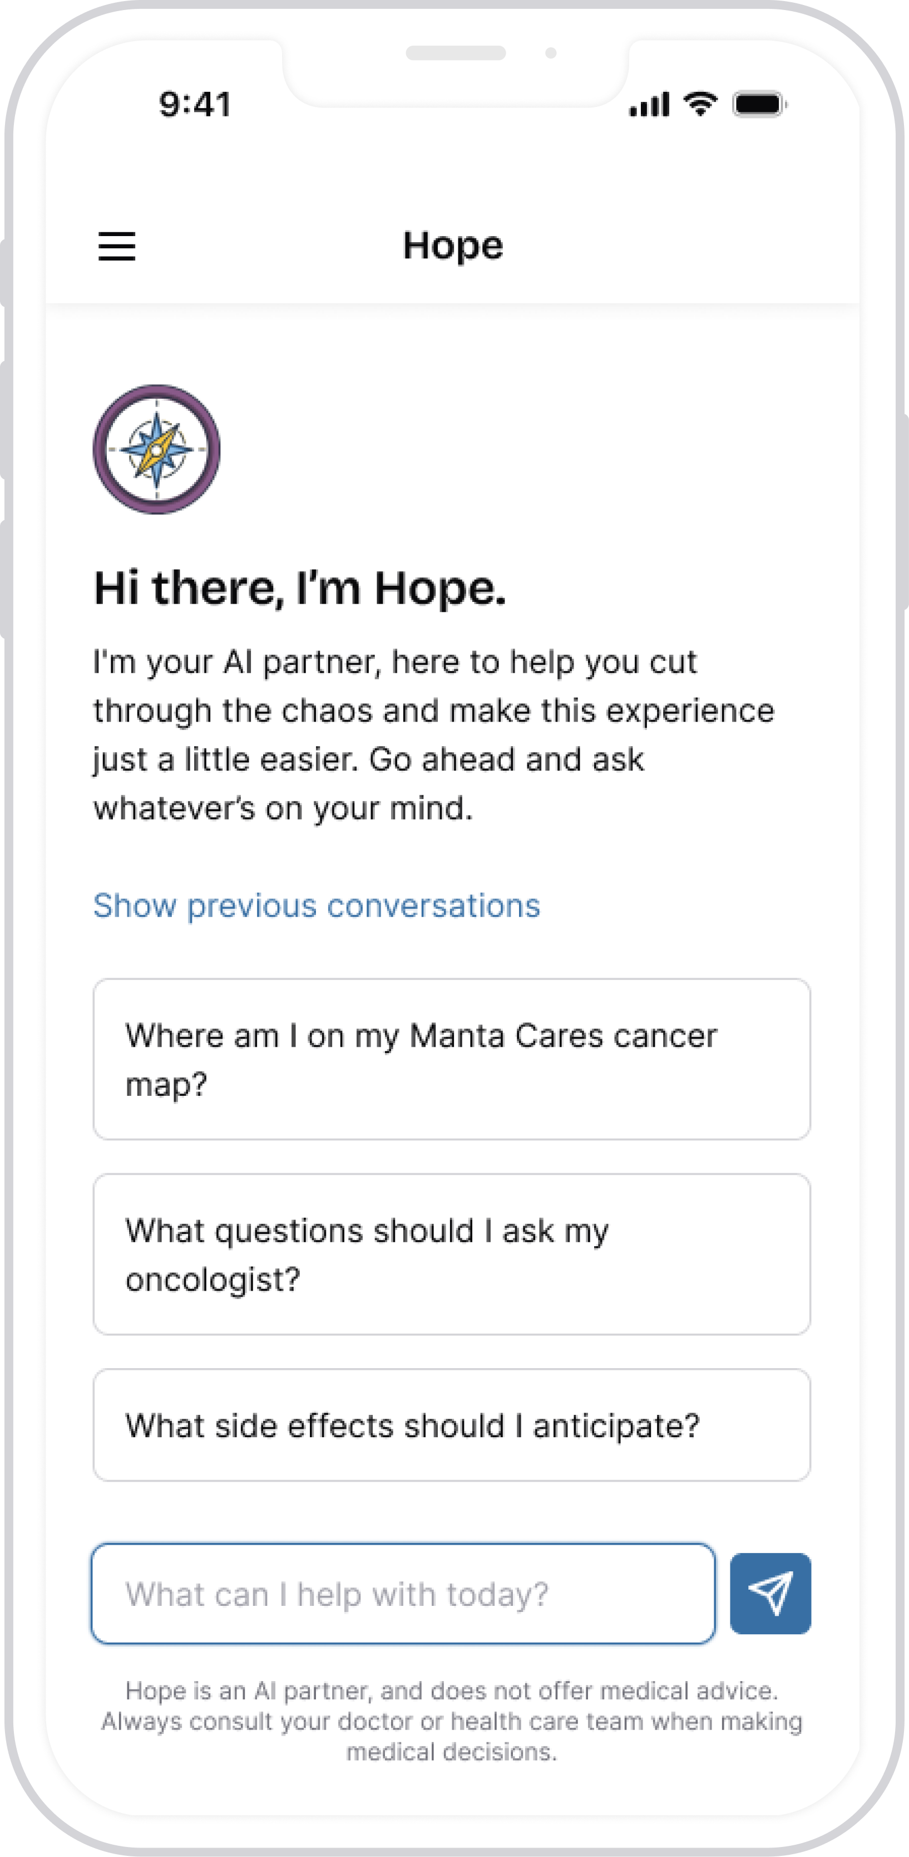Tap the front camera dot in notch

[x=551, y=53]
